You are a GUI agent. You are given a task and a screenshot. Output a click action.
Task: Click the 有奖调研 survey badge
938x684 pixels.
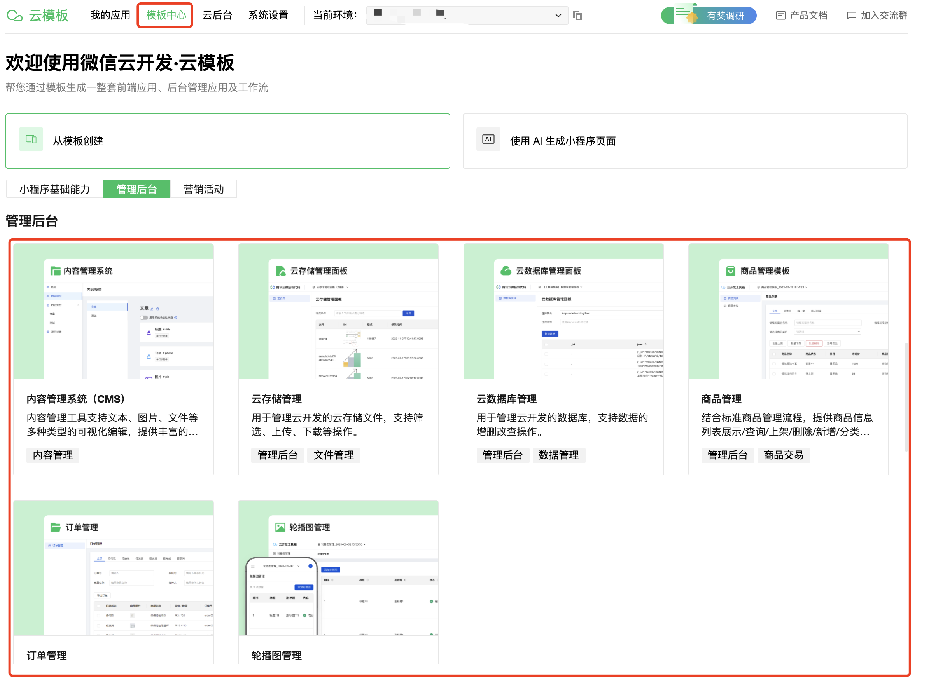click(x=709, y=16)
